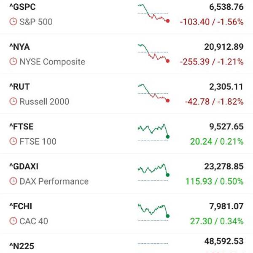Open the NYSE Composite sparkline chart

pos(153,54)
